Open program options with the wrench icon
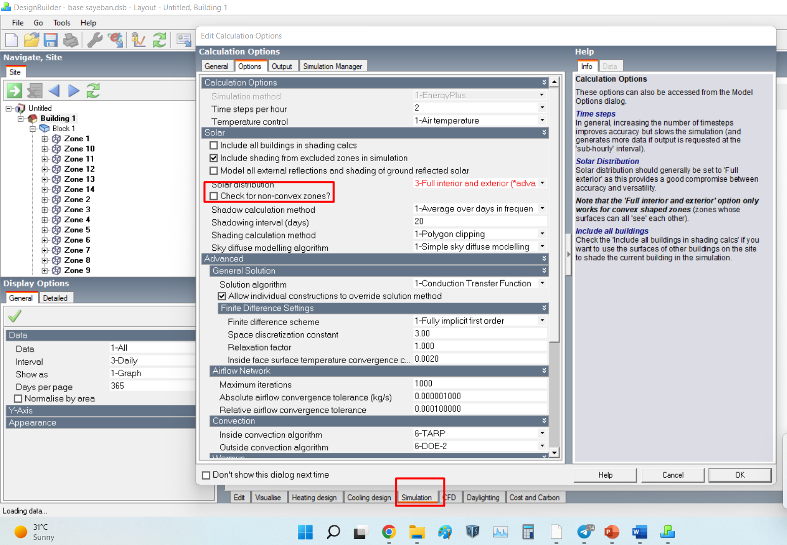 coord(95,40)
